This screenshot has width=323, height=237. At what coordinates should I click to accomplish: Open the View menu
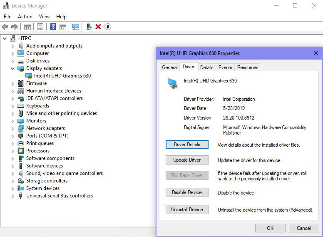(x=44, y=17)
